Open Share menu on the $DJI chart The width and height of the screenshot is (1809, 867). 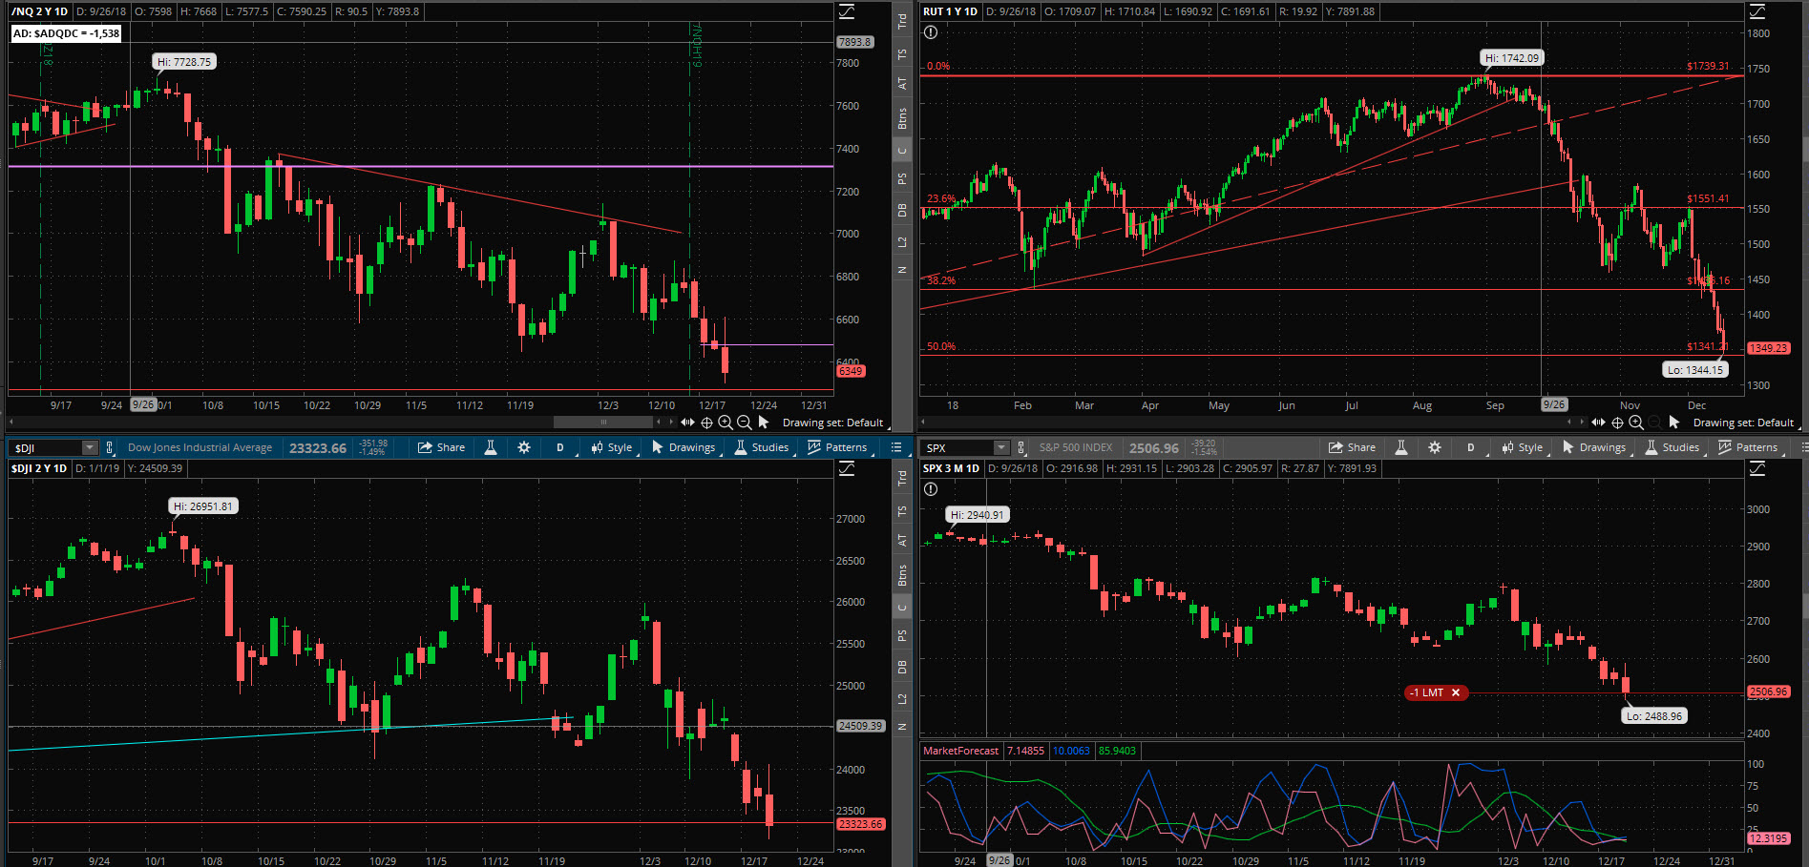pyautogui.click(x=442, y=447)
